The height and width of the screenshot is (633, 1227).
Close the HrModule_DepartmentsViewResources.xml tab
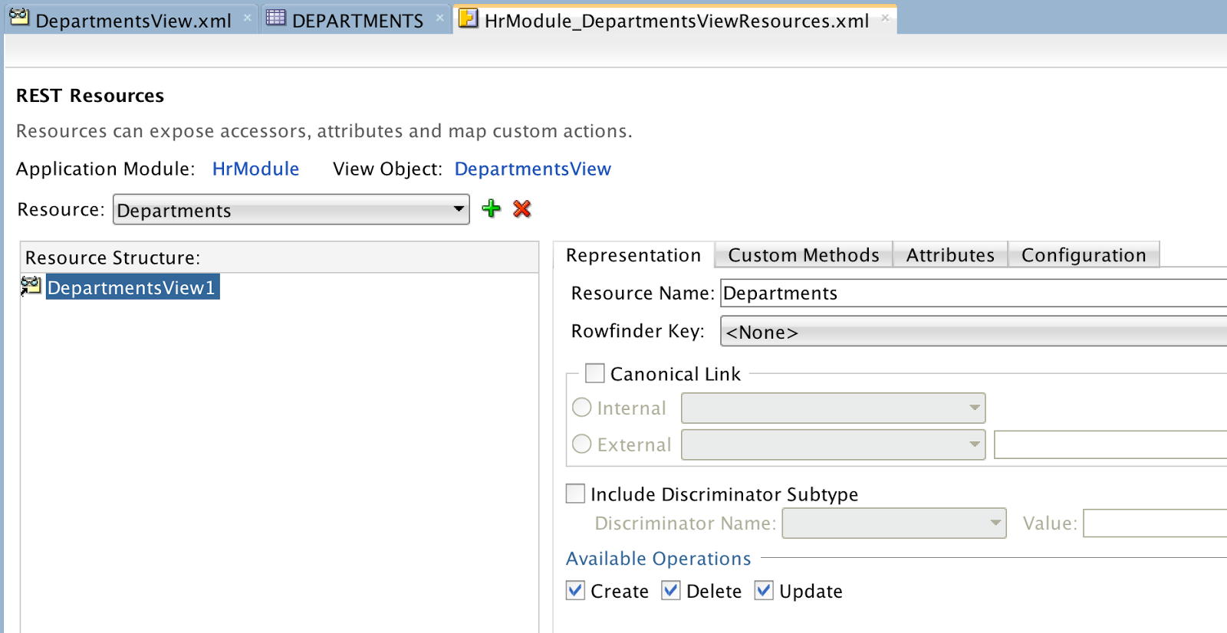(885, 18)
